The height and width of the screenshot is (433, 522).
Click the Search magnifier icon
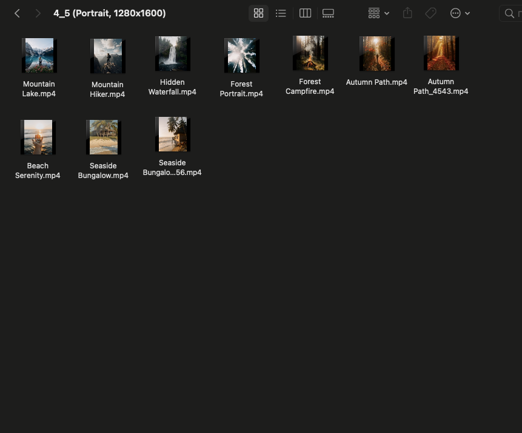coord(509,13)
